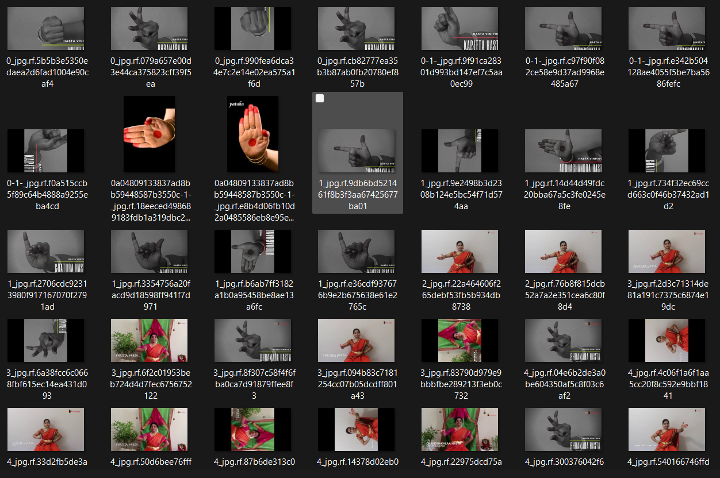Image resolution: width=720 pixels, height=478 pixels.
Task: Click the filename text 1_jpg.rf.e36cdf93767
Action: pyautogui.click(x=356, y=295)
